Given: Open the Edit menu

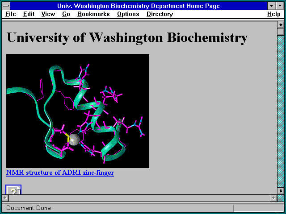Looking at the screenshot, I should pos(29,14).
